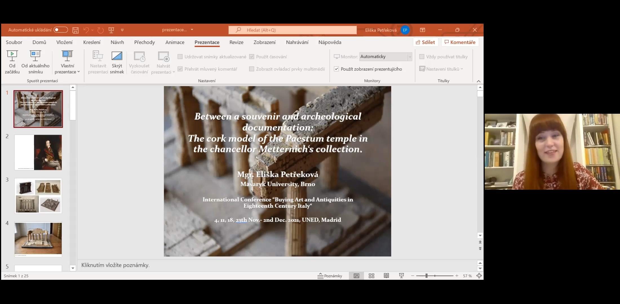Toggle Automatické ukládání switch
Viewport: 620px width, 304px height.
coord(61,30)
